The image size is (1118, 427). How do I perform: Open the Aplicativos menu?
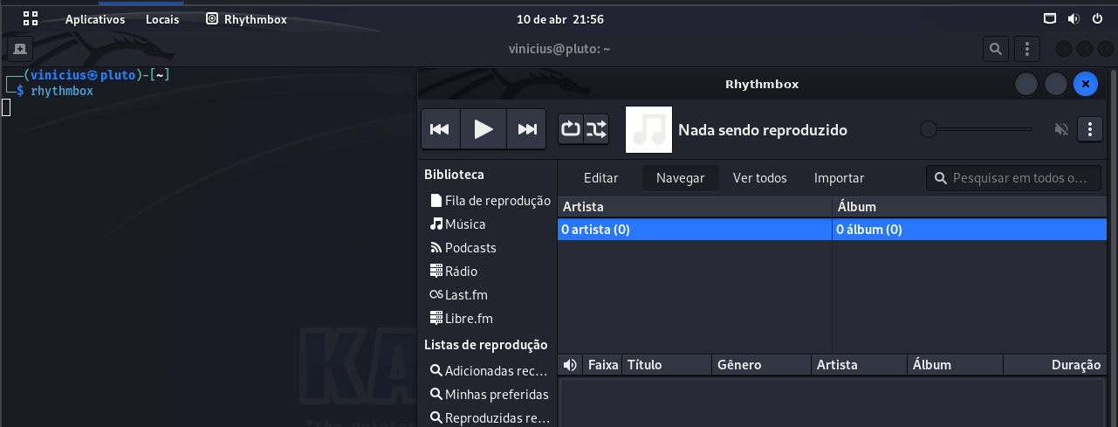click(95, 19)
